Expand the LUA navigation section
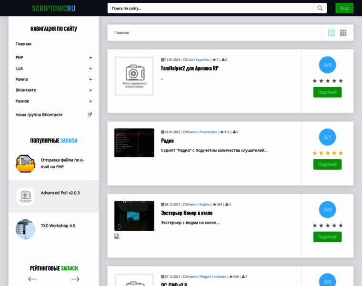The image size is (362, 286). coord(90,69)
